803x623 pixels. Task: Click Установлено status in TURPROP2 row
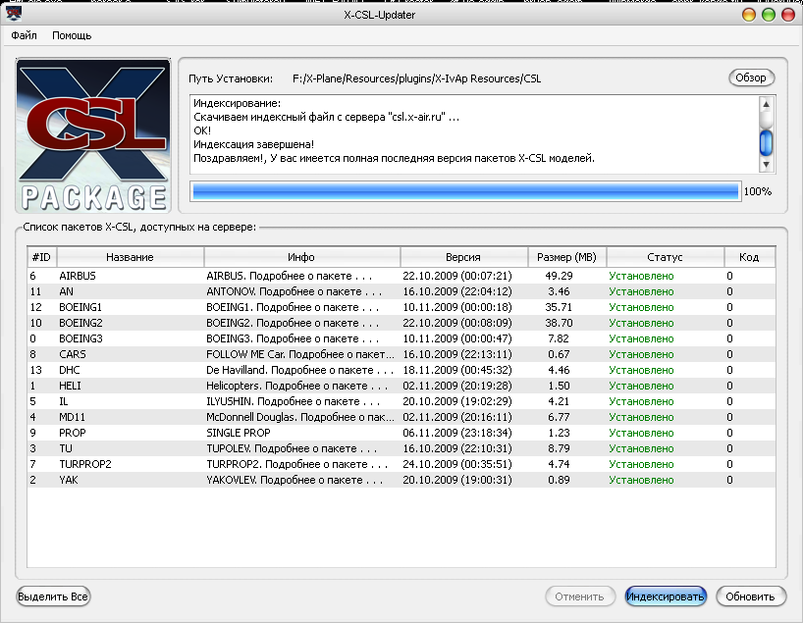click(x=641, y=464)
